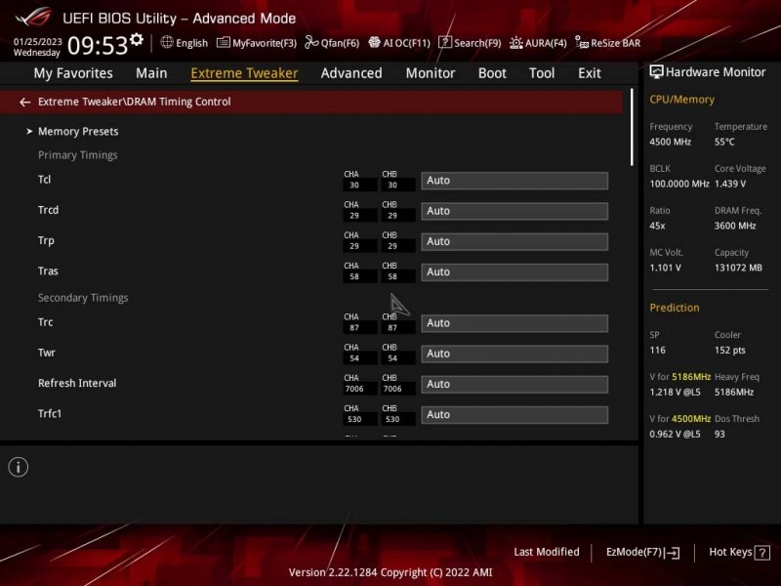Open AURA(F4) lighting options
This screenshot has width=781, height=586.
click(x=538, y=43)
